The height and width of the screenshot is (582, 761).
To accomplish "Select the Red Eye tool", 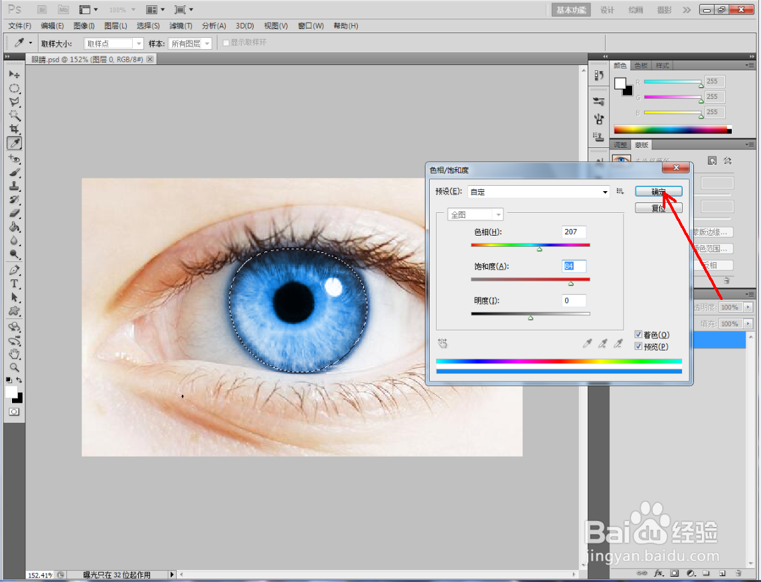I will (x=15, y=159).
